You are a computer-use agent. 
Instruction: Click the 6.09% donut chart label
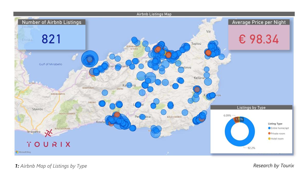click(x=227, y=115)
